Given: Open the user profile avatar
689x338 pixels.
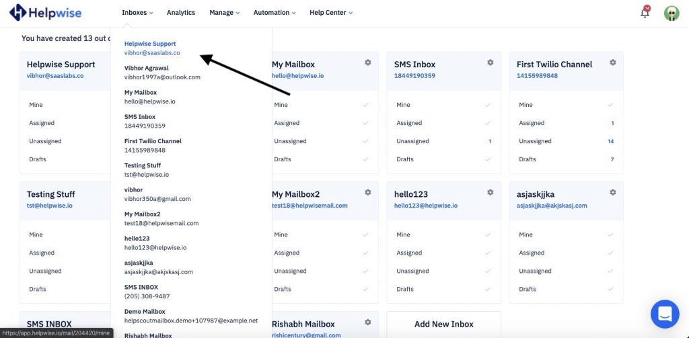Looking at the screenshot, I should pyautogui.click(x=672, y=13).
